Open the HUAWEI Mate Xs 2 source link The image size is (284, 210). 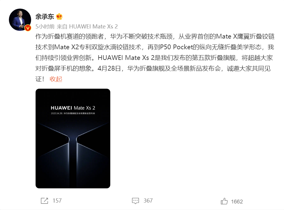(93, 27)
